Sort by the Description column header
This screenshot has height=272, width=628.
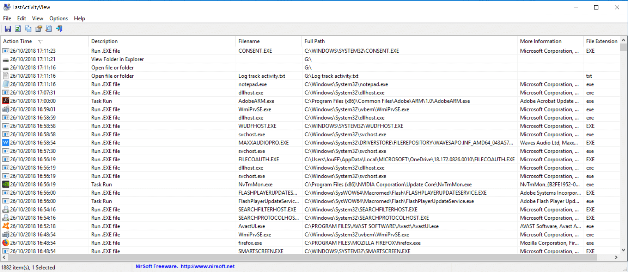(162, 41)
